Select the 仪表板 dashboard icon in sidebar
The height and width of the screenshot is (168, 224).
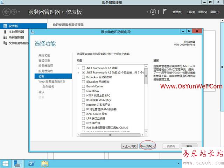click(5, 26)
